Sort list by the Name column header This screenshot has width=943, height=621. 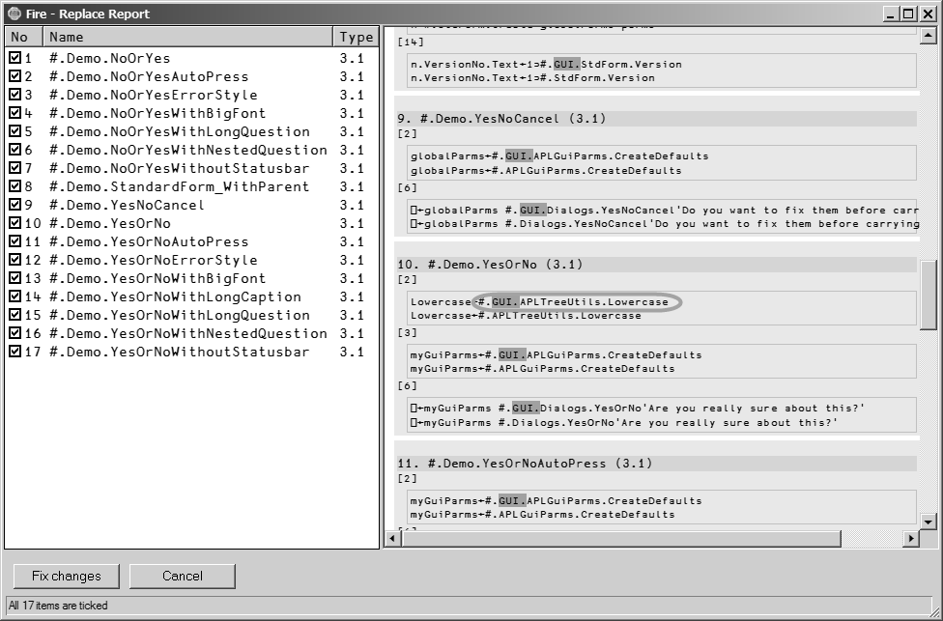(x=188, y=37)
